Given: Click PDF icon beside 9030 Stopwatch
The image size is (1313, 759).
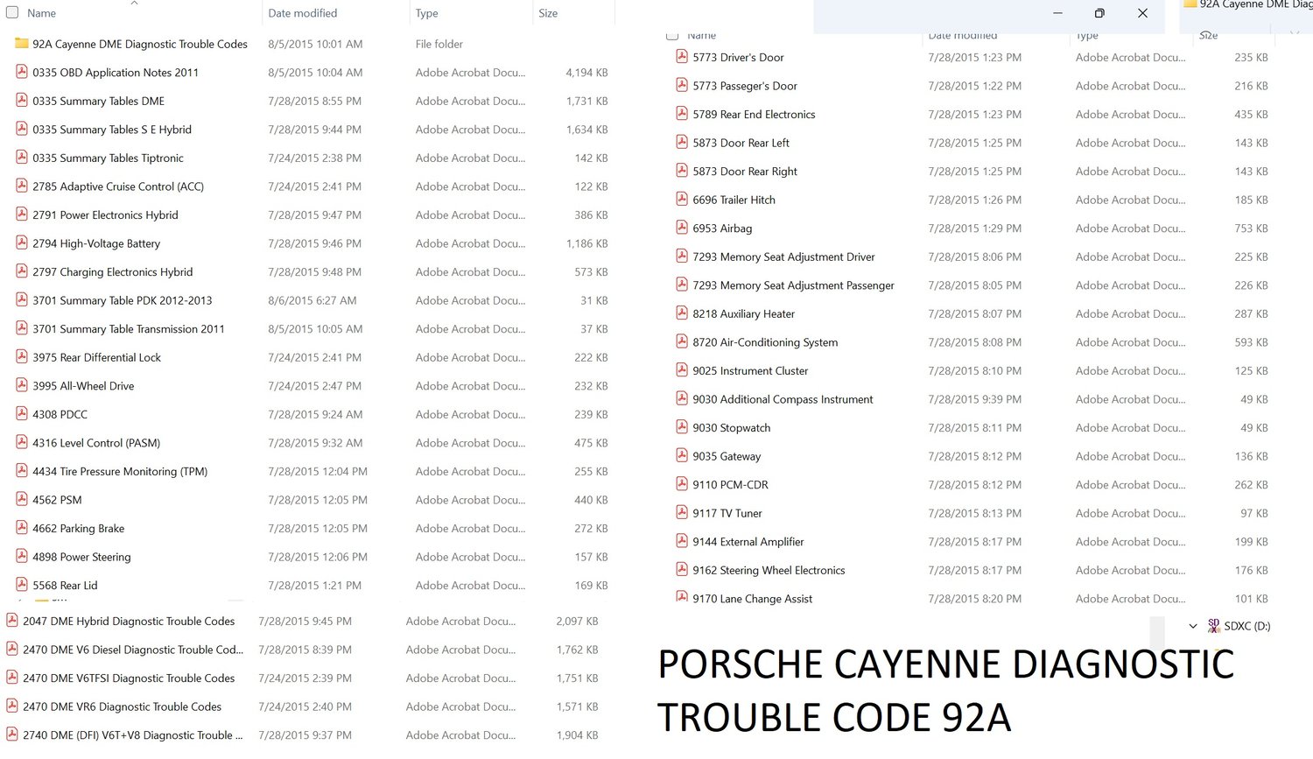Looking at the screenshot, I should pos(682,427).
